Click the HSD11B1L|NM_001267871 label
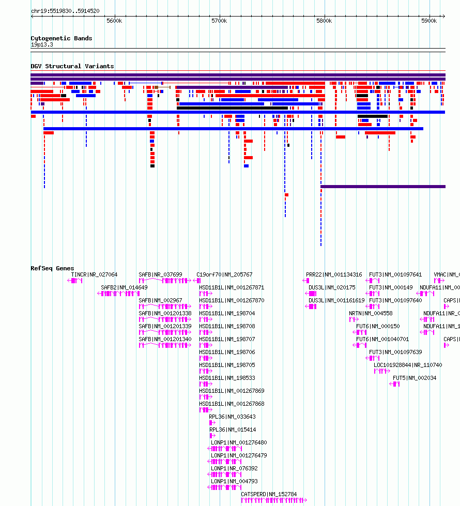This screenshot has height=506, width=460. (x=232, y=287)
